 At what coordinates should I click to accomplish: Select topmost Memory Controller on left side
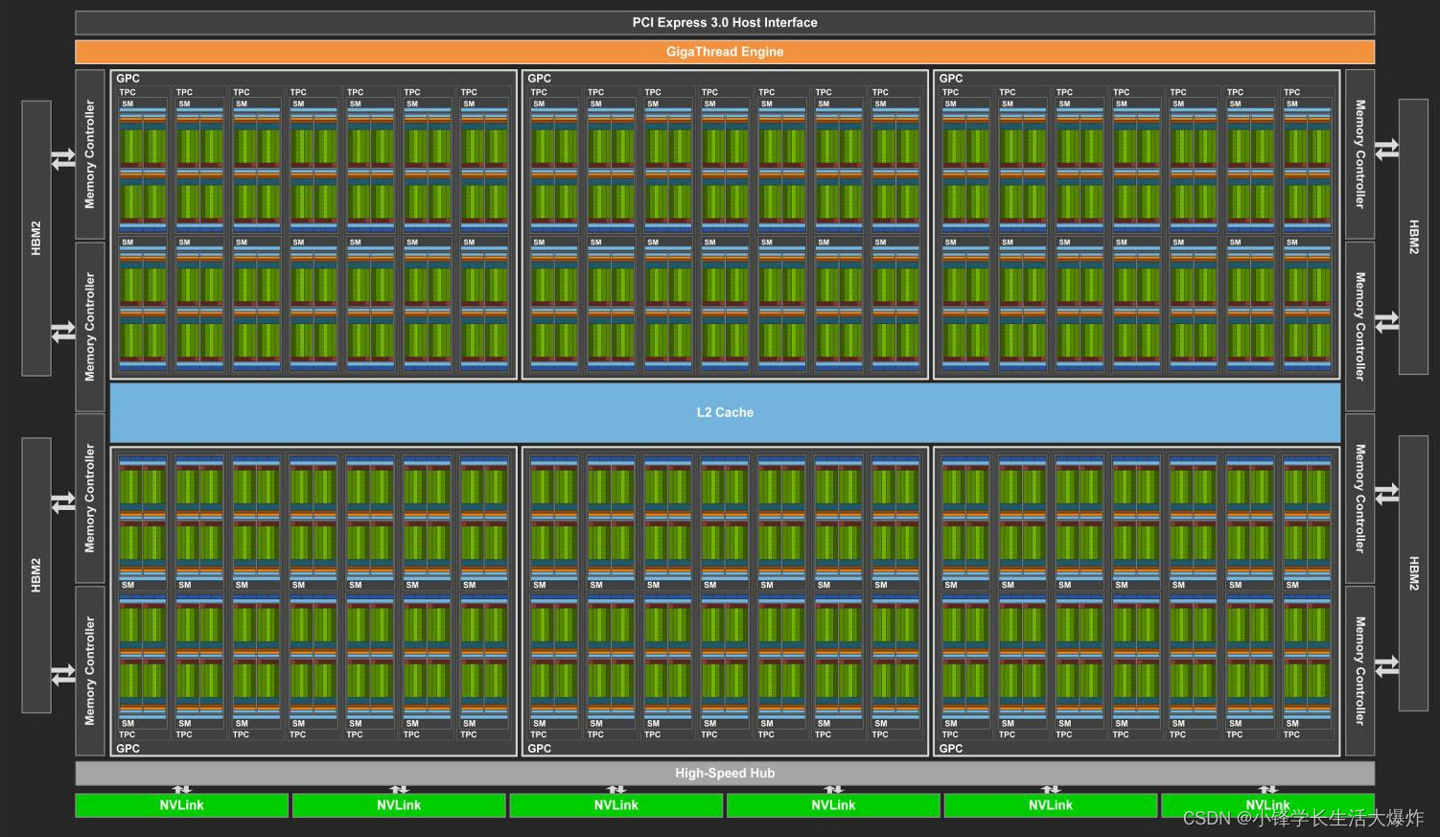pos(90,154)
